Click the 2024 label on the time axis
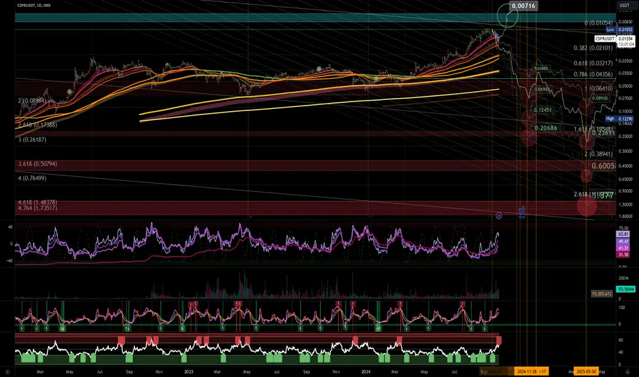This screenshot has width=639, height=377. (x=366, y=372)
